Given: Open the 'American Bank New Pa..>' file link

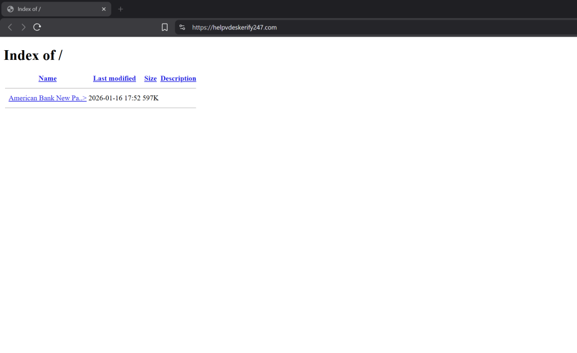Looking at the screenshot, I should pyautogui.click(x=47, y=98).
